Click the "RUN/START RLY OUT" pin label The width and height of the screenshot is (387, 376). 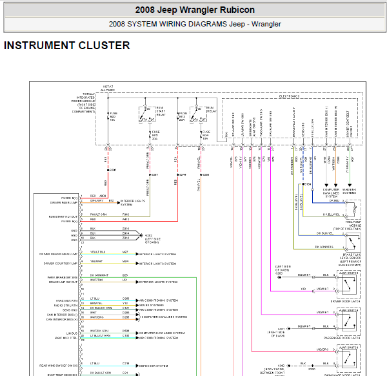[x=63, y=216]
